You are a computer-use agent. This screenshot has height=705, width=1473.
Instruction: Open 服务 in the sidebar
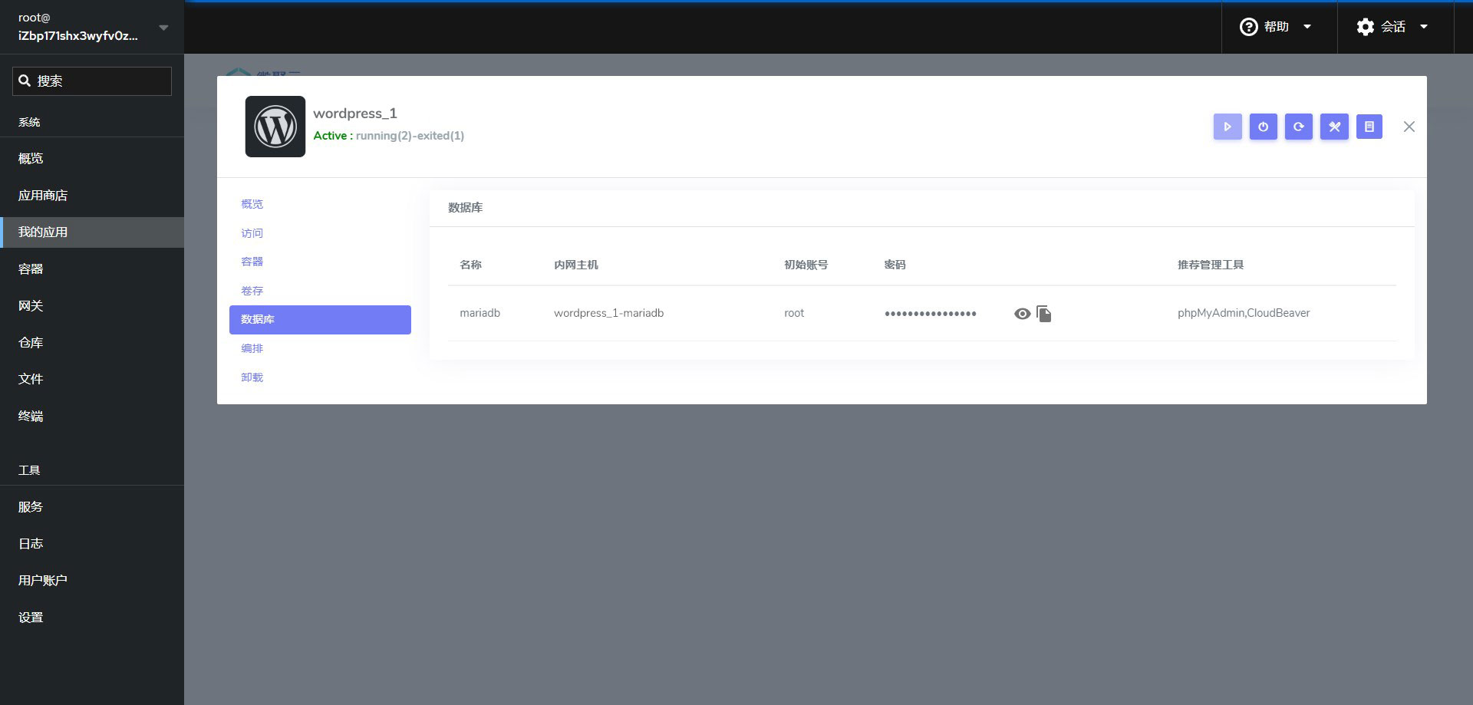click(x=92, y=507)
